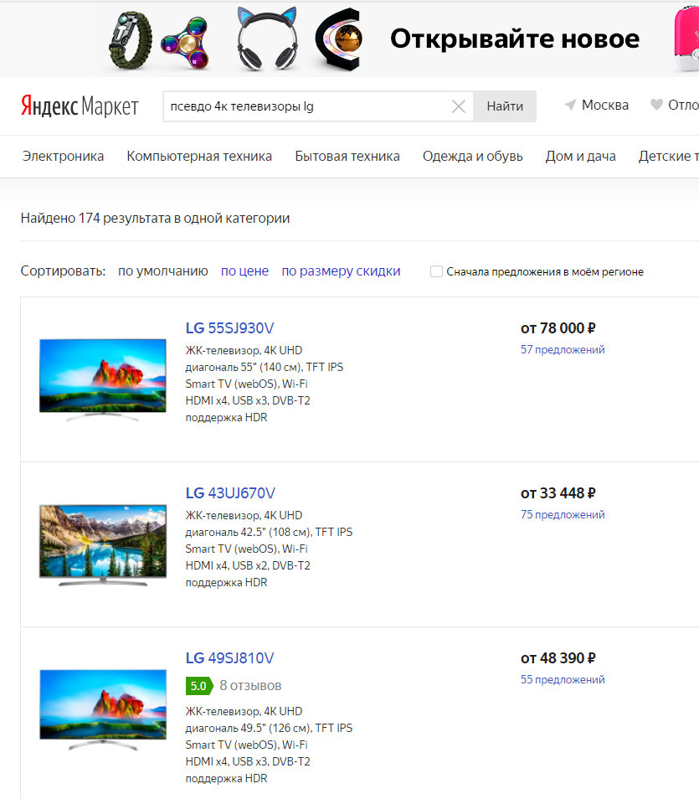Image resolution: width=699 pixels, height=799 pixels.
Task: Open the 8 отзывов reviews link
Action: [x=250, y=685]
